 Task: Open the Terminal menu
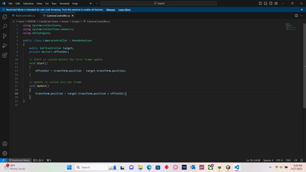pos(65,3)
